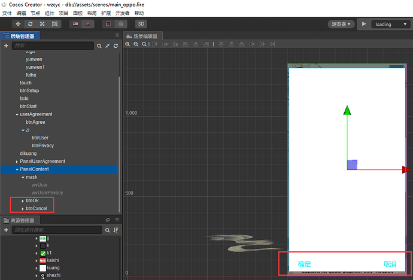Viewport: 413px width, 280px height.
Task: Expand the PanelUserAgreement node
Action: coord(17,162)
